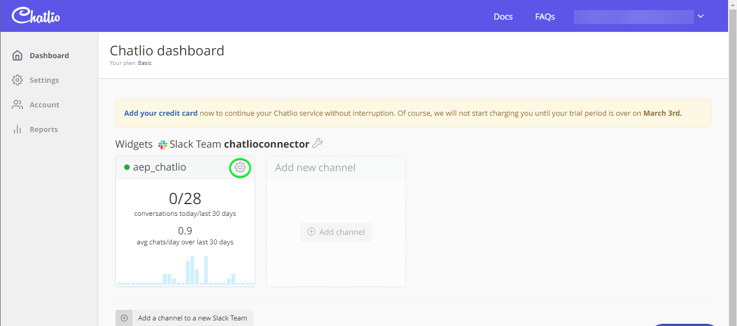Go to Dashboard in sidebar
This screenshot has height=326, width=737.
click(49, 55)
